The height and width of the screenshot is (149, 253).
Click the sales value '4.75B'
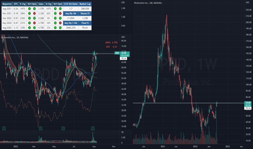(x=41, y=28)
